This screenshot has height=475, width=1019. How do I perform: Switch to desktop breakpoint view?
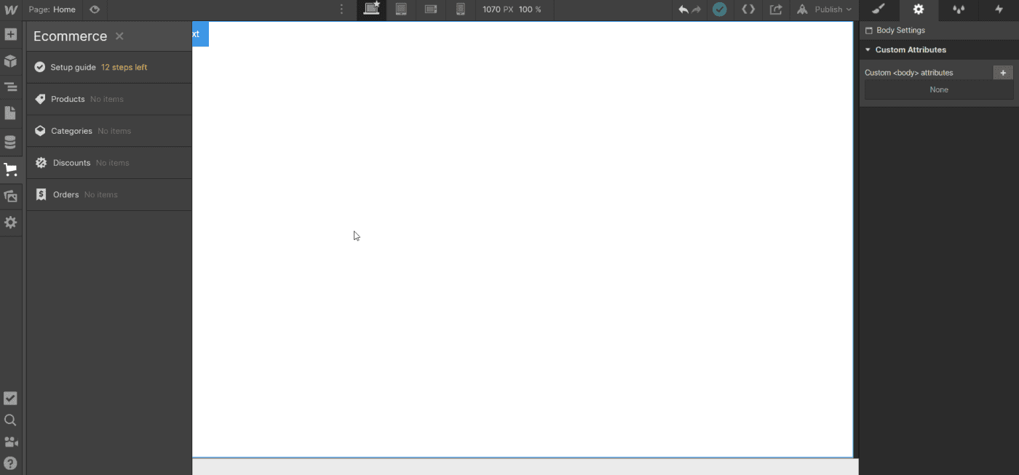[372, 9]
